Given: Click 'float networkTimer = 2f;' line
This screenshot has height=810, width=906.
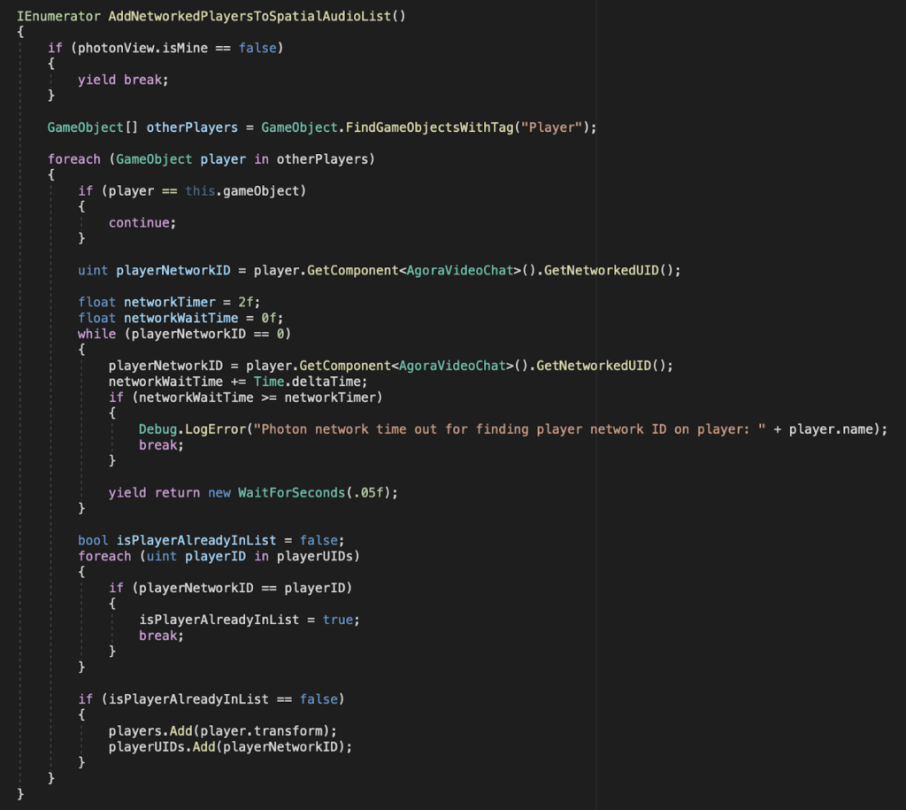Looking at the screenshot, I should coord(169,303).
